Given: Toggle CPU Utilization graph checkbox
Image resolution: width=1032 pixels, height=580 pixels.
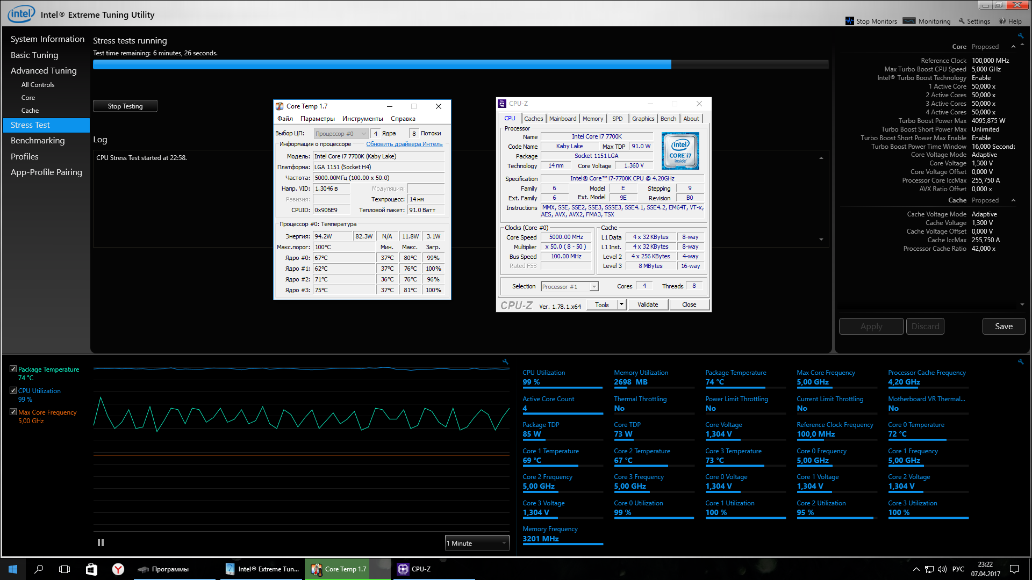Looking at the screenshot, I should [x=13, y=390].
